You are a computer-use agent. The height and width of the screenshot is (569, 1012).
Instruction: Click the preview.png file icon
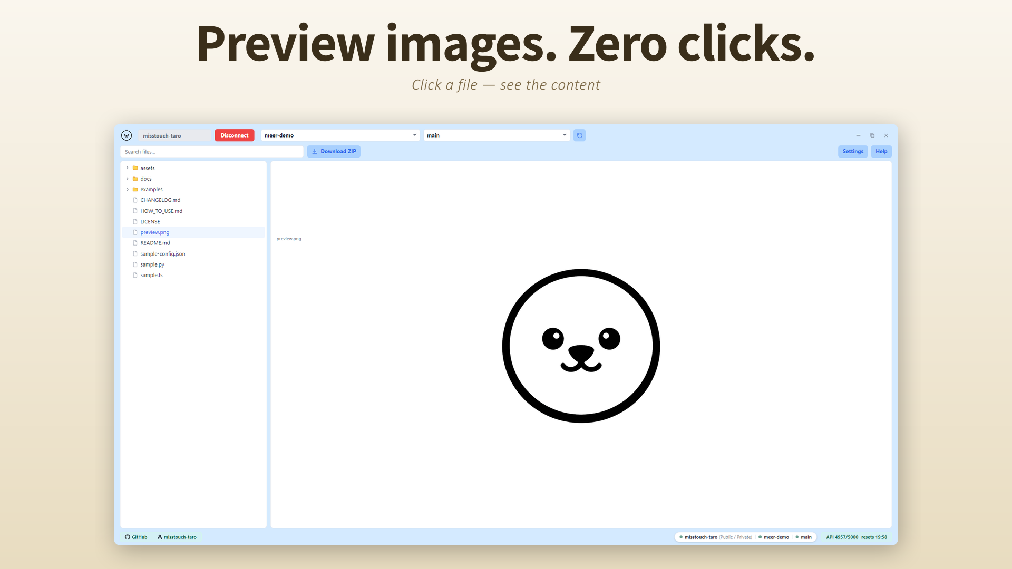pos(135,232)
